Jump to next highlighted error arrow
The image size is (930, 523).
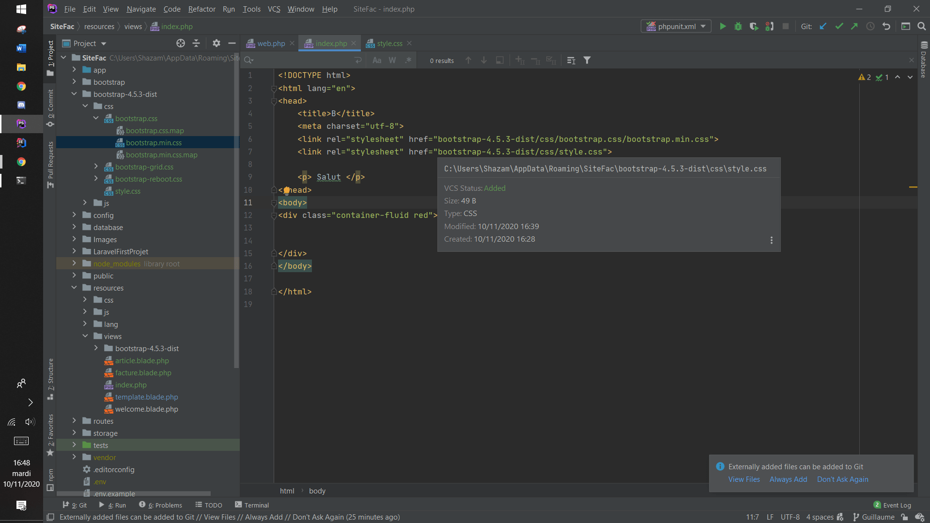(x=910, y=77)
